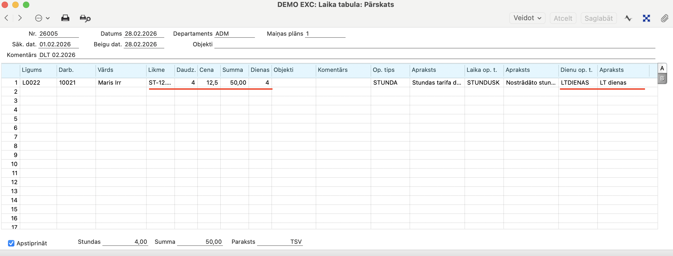This screenshot has height=256, width=673.
Task: Click row 1 Līgums cell L0022
Action: click(x=38, y=83)
